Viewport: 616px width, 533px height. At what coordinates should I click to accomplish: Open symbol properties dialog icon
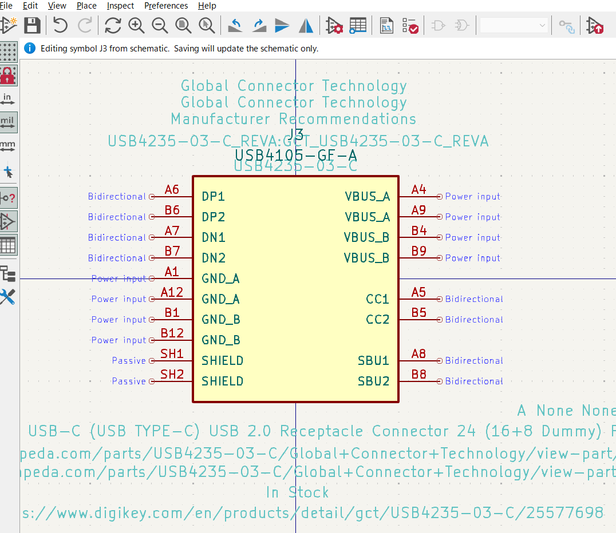(x=334, y=25)
